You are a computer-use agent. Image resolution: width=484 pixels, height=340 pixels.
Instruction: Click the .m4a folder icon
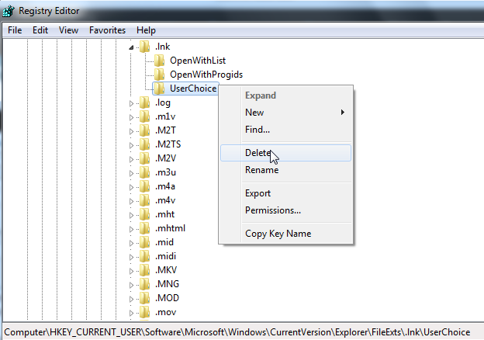click(144, 186)
